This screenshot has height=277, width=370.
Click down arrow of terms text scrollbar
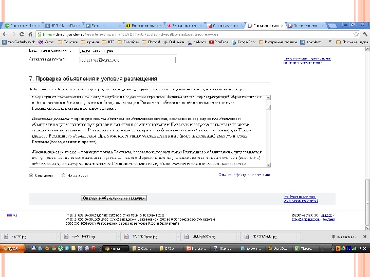click(x=268, y=165)
